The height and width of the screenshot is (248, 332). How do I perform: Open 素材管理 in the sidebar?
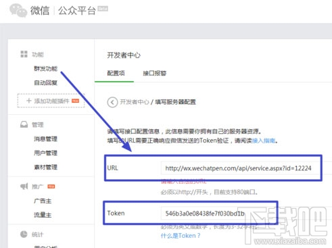click(x=46, y=167)
